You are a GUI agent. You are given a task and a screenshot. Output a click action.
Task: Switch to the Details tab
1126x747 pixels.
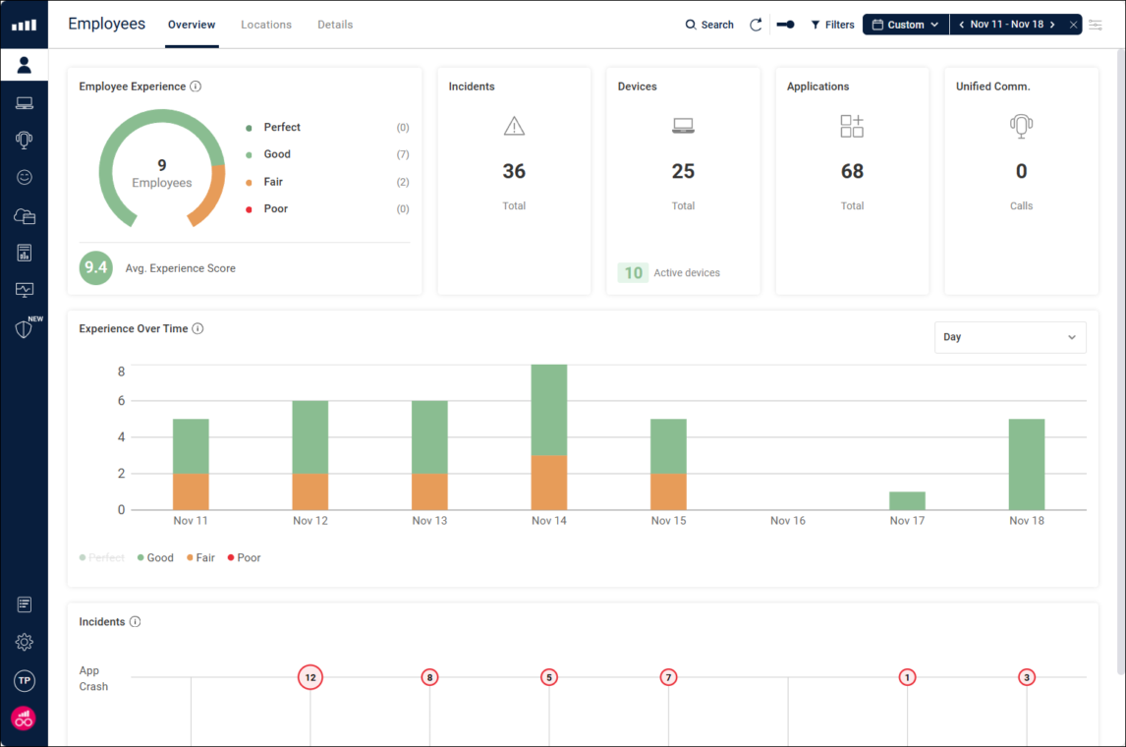coord(335,25)
